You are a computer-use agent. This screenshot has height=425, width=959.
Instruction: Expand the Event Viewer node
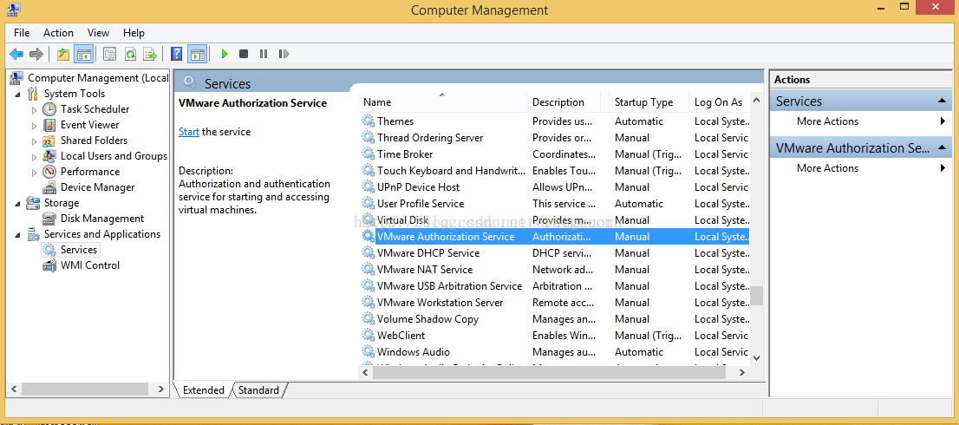[35, 126]
